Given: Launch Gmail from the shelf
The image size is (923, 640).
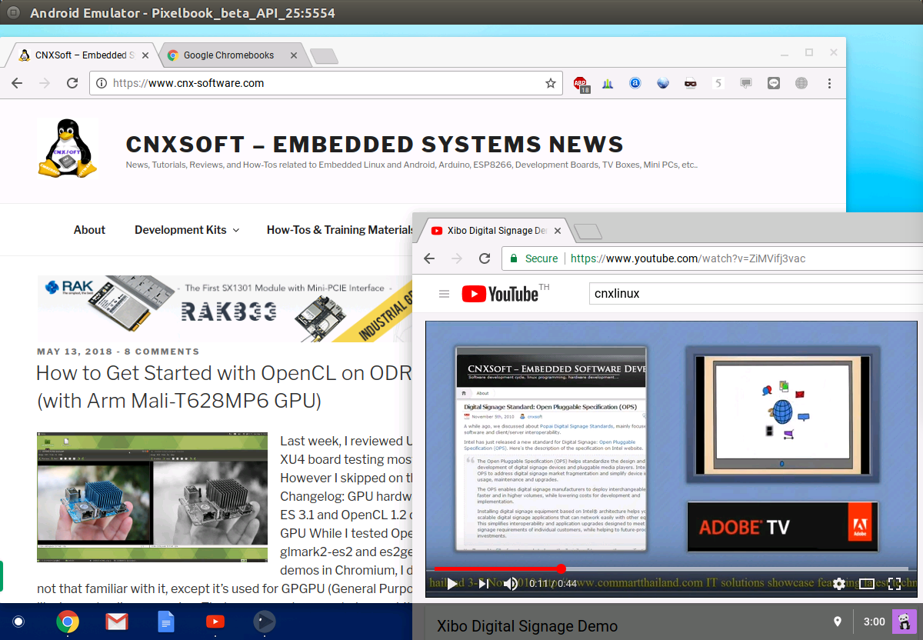Looking at the screenshot, I should [117, 622].
